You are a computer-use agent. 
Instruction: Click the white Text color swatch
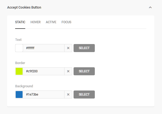coord(19,48)
